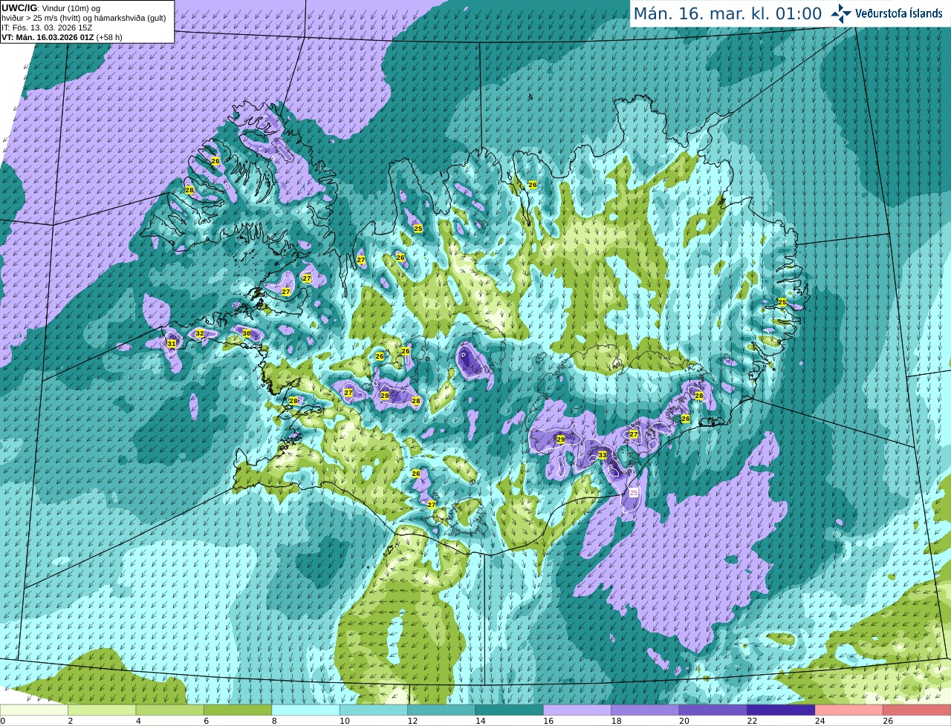Click the yellow gust label 30
The width and height of the screenshot is (951, 726).
tap(247, 333)
